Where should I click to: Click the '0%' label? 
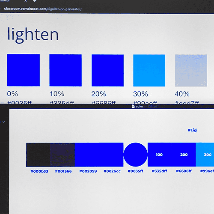[12, 94]
